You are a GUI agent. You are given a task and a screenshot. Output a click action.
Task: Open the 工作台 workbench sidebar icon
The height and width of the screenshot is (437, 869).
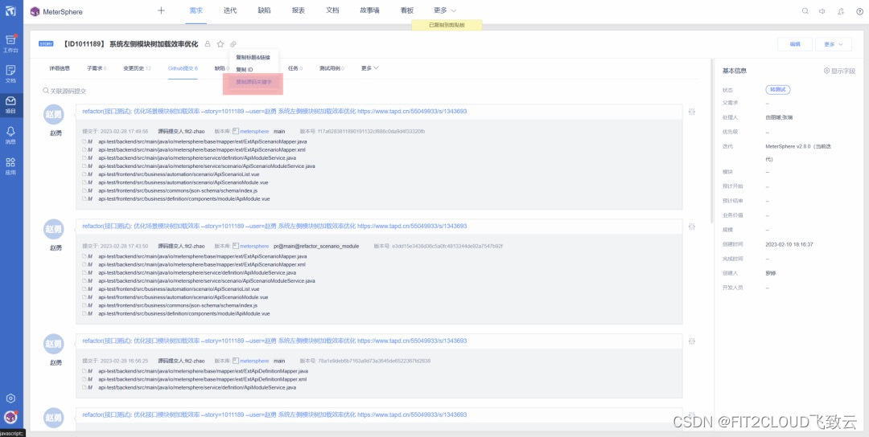click(x=10, y=43)
